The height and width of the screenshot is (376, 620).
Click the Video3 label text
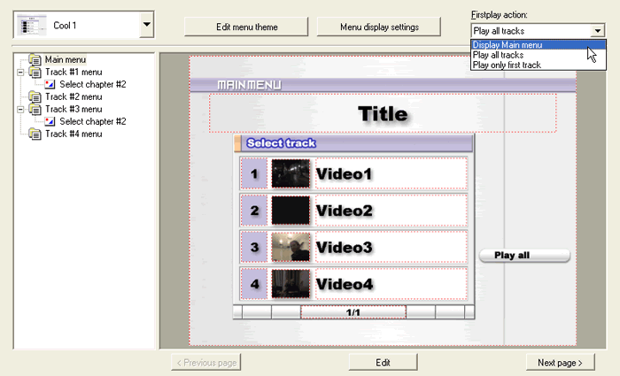click(344, 247)
